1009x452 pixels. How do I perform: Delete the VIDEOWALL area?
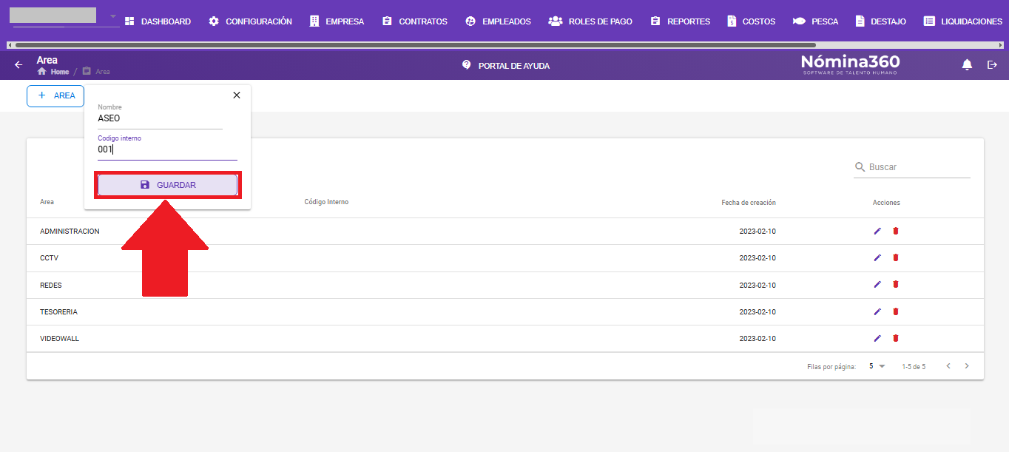[x=895, y=338]
